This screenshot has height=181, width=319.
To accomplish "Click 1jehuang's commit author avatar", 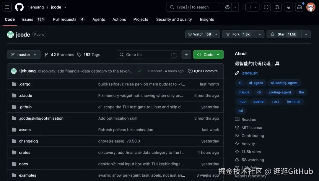I will [x=14, y=71].
